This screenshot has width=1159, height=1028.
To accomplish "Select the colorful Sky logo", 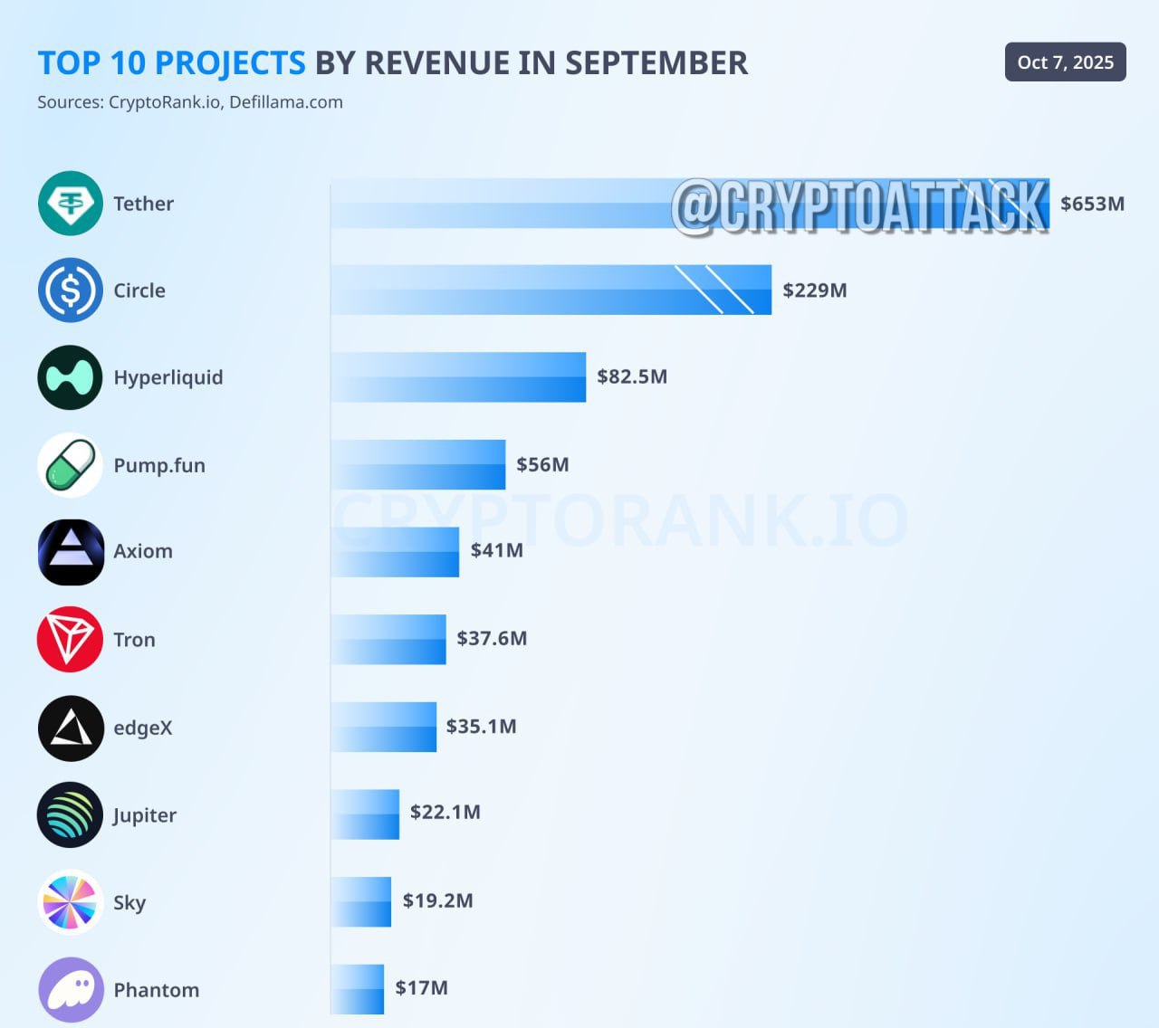I will (x=71, y=902).
